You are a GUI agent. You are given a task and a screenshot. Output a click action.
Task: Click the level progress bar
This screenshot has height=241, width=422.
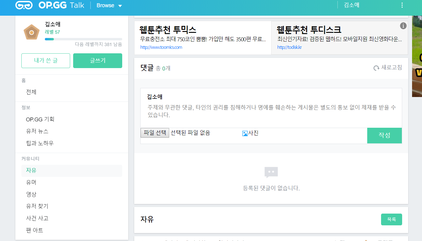point(83,39)
